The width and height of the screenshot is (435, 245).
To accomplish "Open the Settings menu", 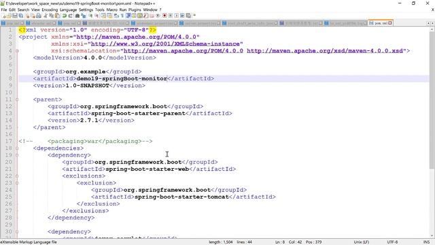I will (86, 10).
